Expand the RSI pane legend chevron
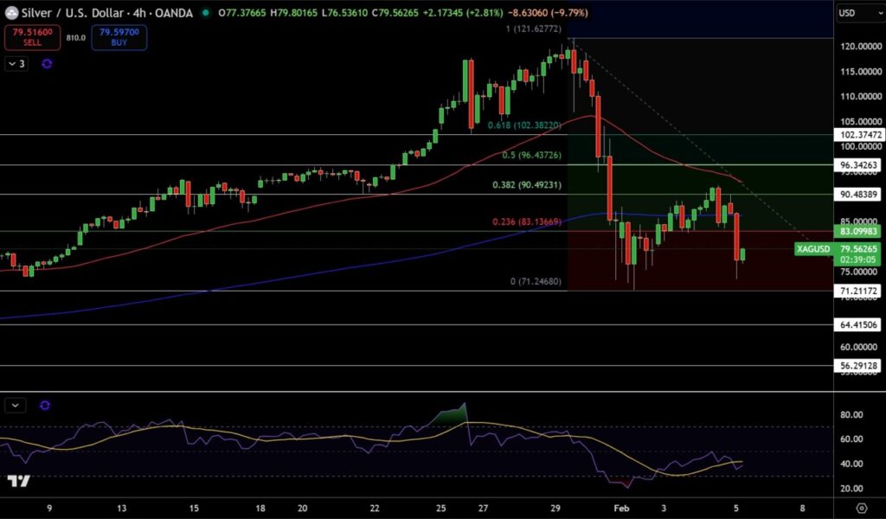This screenshot has height=519, width=886. coord(17,405)
